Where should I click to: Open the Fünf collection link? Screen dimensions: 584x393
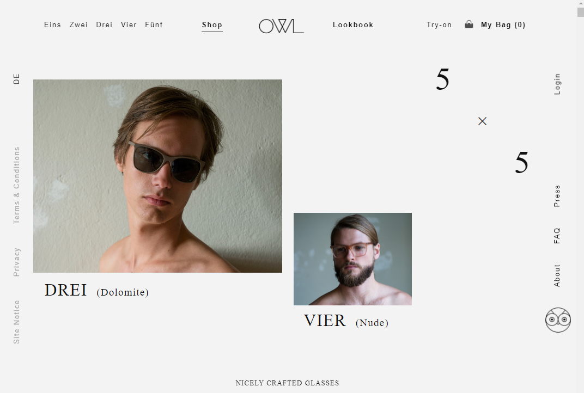154,25
